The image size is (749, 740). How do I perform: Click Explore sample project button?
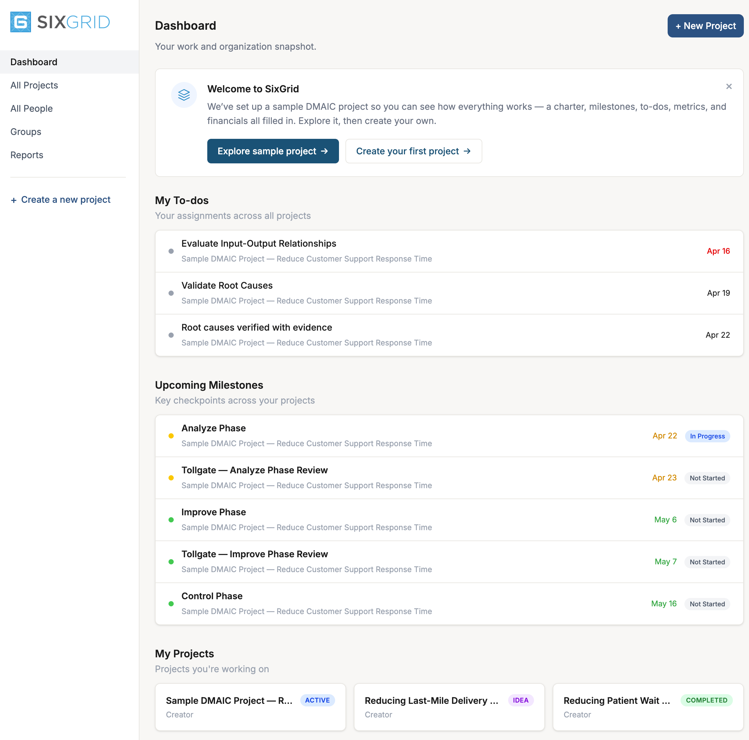click(x=272, y=151)
